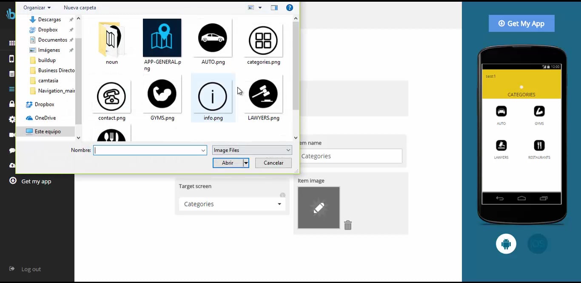Select LAWYERS.png gavel image
This screenshot has height=283, width=581.
coord(263,98)
